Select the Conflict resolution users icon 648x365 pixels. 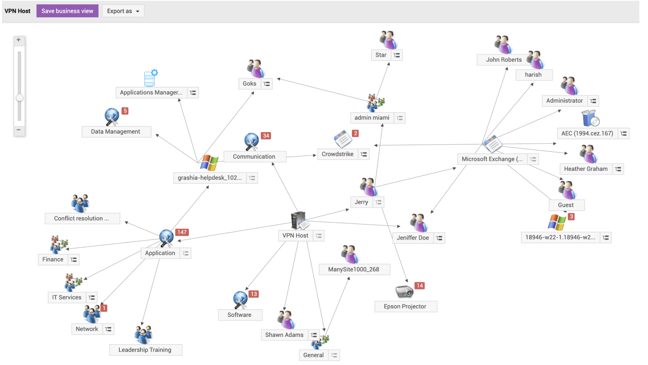(80, 203)
